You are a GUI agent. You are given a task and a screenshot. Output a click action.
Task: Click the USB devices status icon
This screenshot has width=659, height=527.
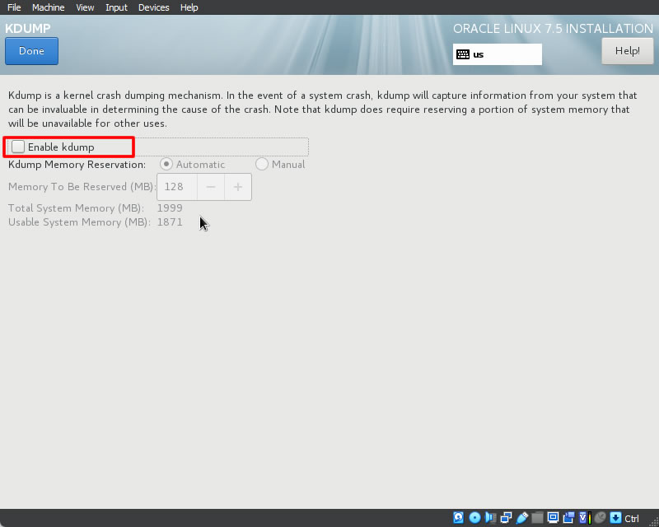pyautogui.click(x=521, y=518)
